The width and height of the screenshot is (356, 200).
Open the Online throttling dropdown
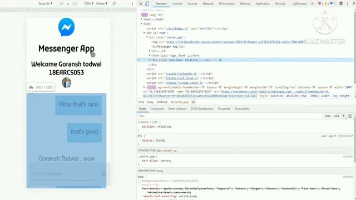(101, 3)
